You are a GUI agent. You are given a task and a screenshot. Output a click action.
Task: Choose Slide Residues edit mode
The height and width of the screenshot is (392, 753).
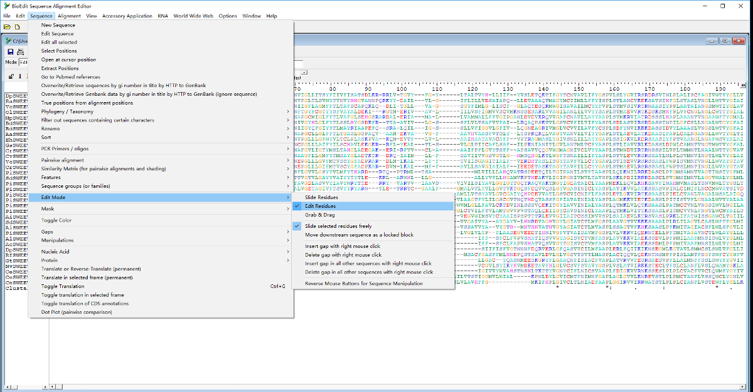click(x=321, y=197)
